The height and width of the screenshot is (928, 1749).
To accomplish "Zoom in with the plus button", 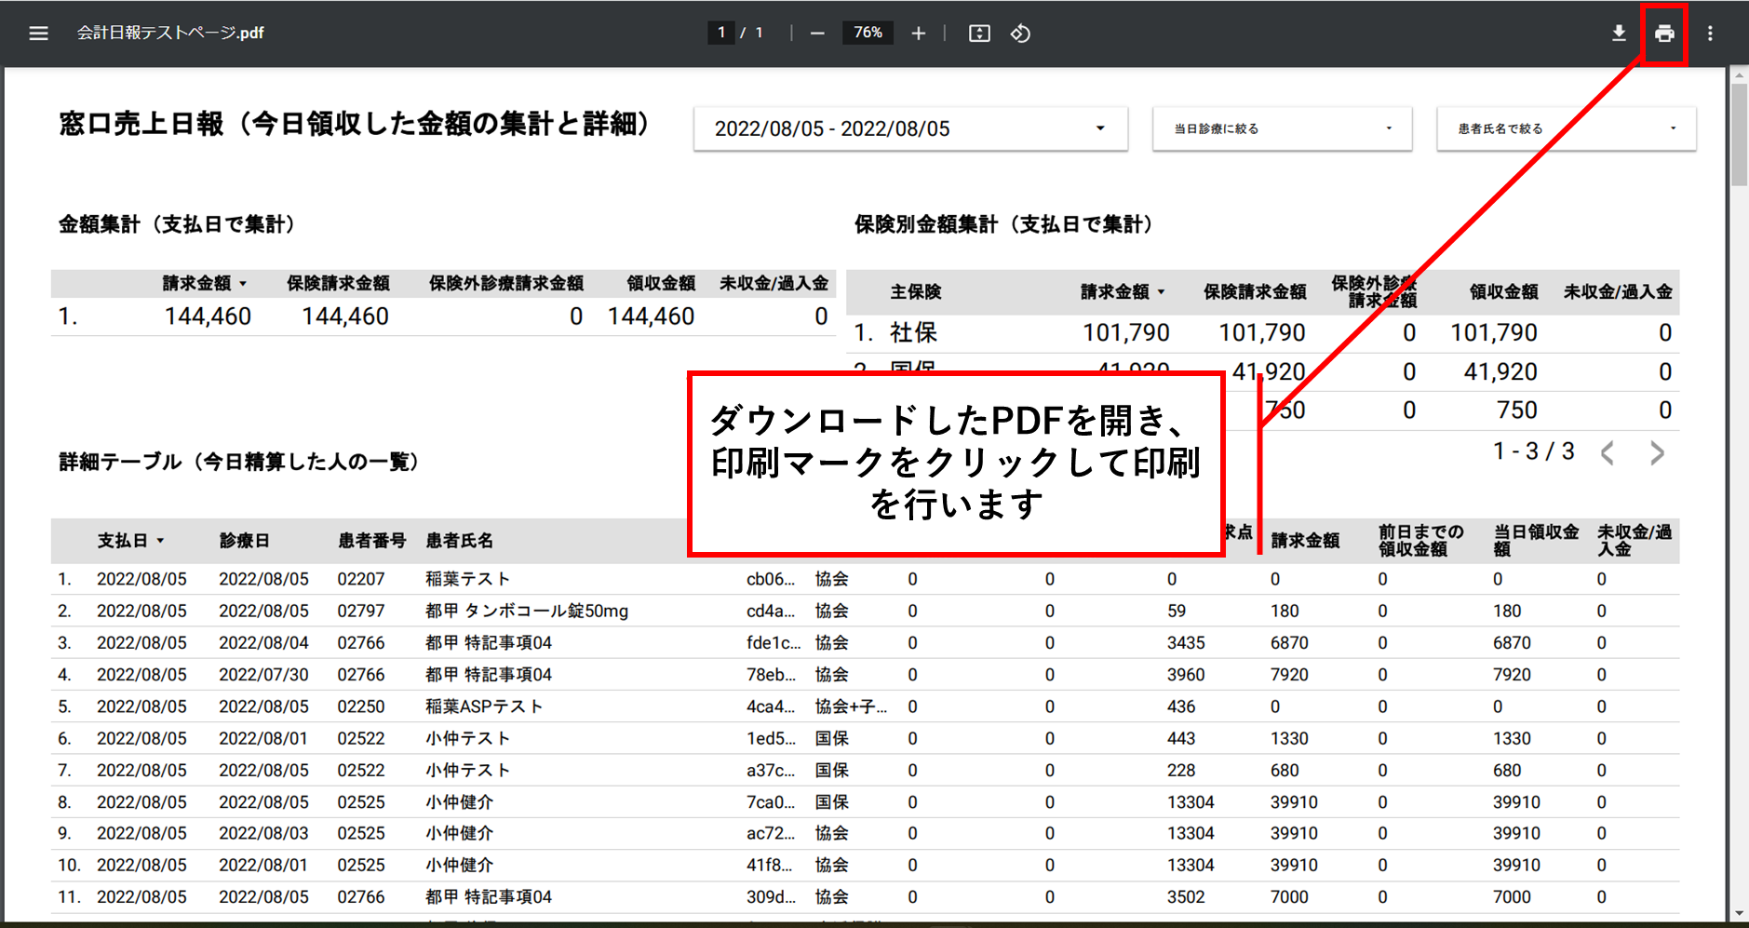I will click(x=919, y=34).
